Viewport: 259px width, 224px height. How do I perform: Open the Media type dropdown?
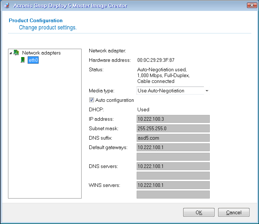[207, 91]
